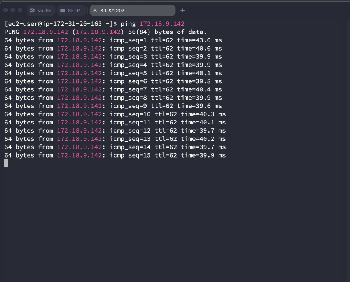Click the SFTP folder icon
The image size is (350, 282).
63,11
